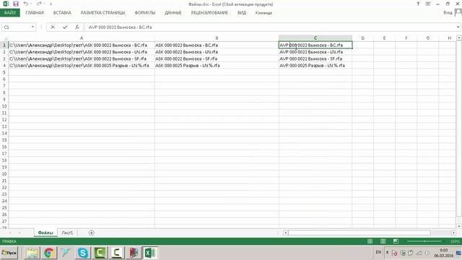Switch to the Лист1 sheet tab
Screen dimensions: 462x260
[x=67, y=233]
